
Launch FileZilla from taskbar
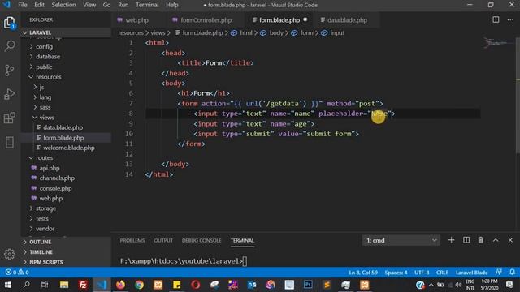click(x=83, y=285)
